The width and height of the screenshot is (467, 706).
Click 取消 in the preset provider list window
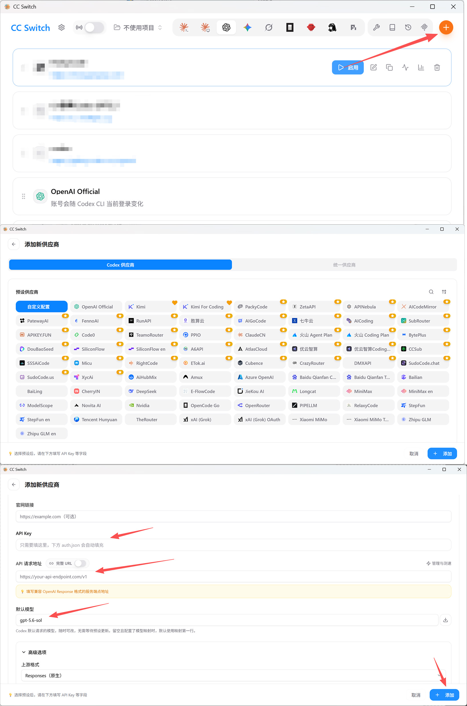tap(414, 454)
